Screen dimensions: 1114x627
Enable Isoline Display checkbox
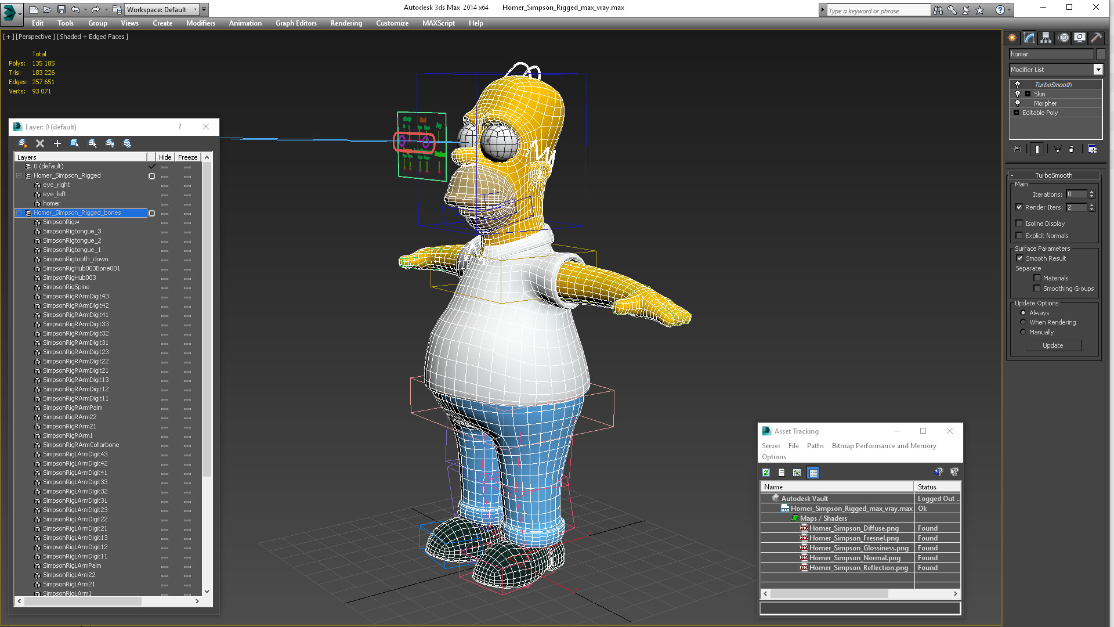1019,224
